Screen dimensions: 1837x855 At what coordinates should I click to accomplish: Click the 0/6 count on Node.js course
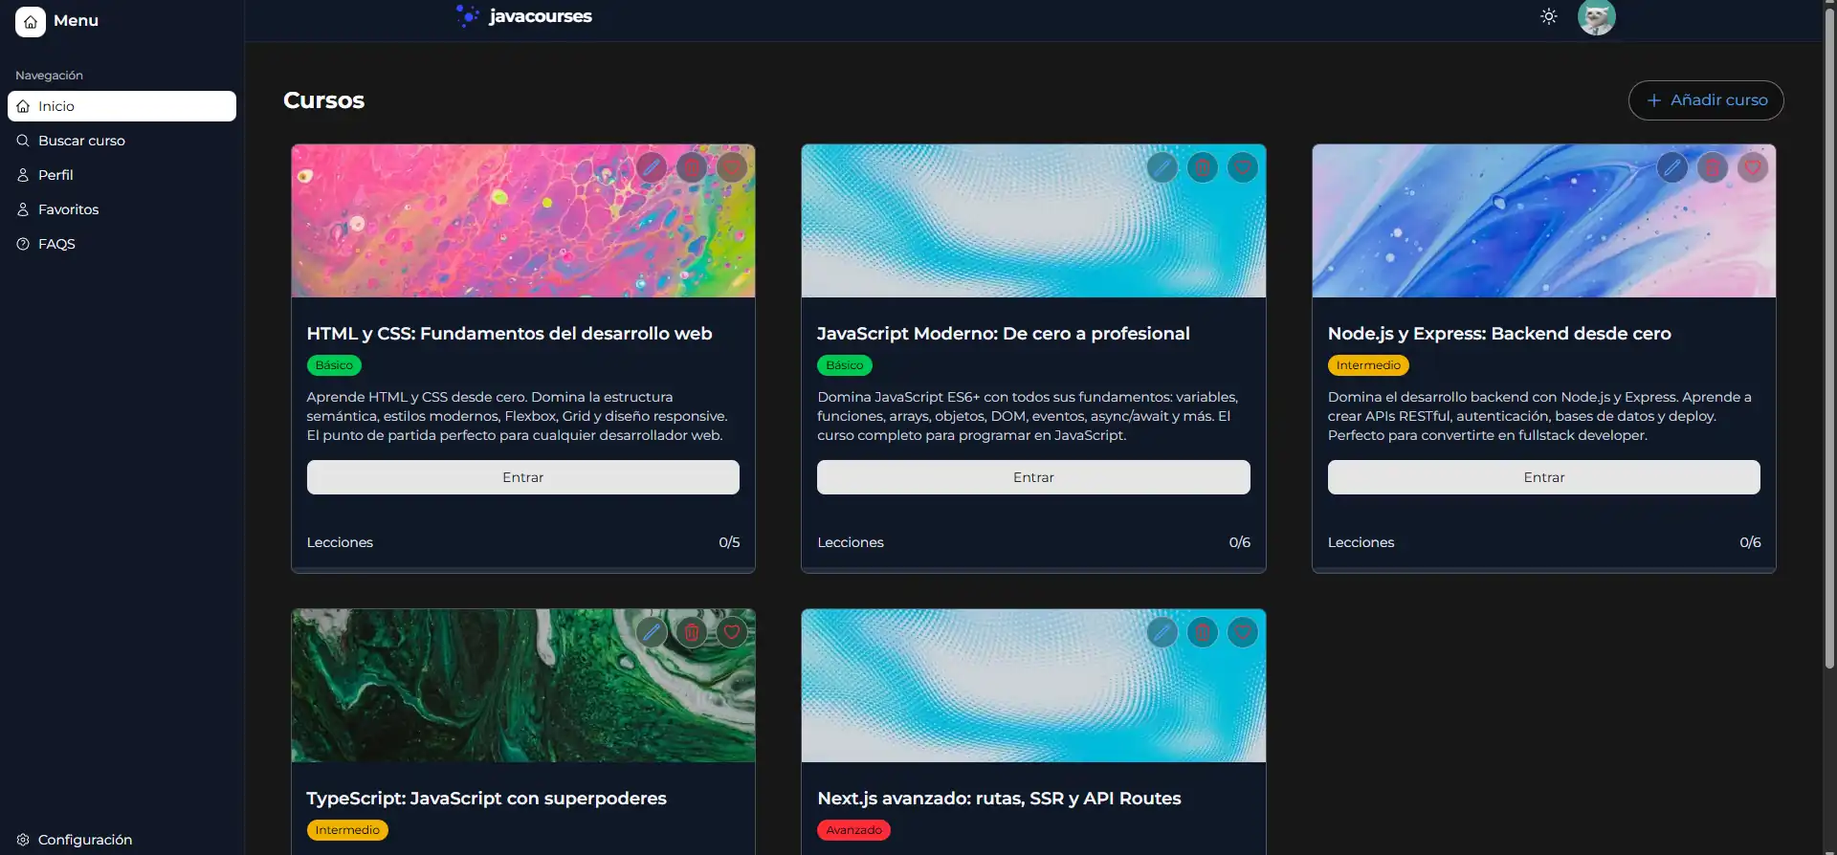[1750, 542]
